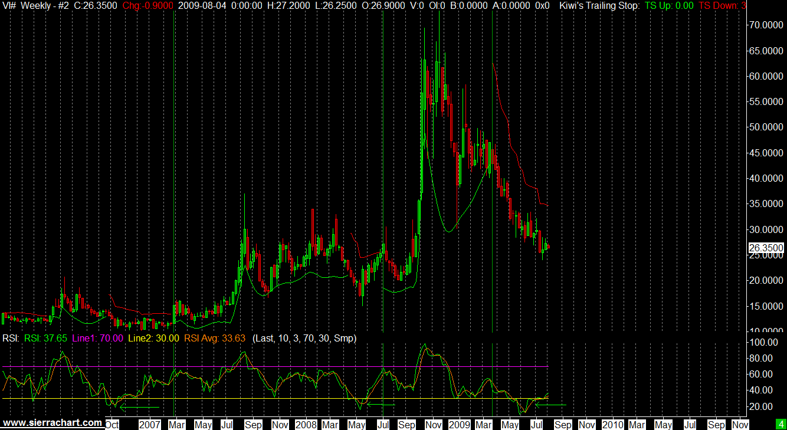
Task: Click the H:27.2000 high value
Action: point(289,5)
